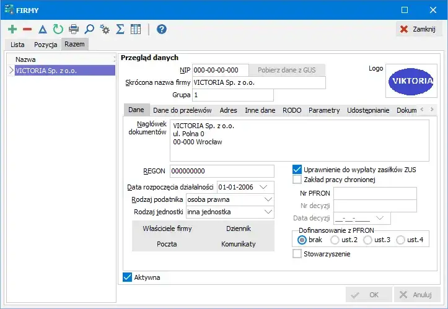Click the green plus add record icon

pos(12,29)
